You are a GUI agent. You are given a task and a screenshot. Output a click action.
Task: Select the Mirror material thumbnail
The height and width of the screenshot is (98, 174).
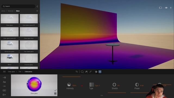point(10,58)
